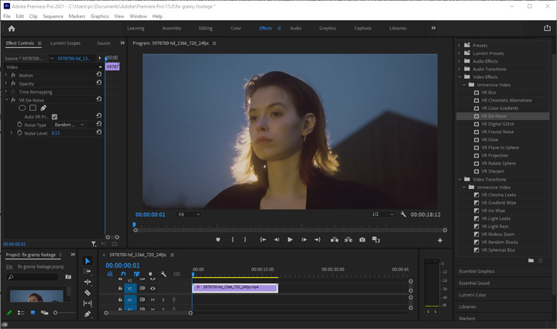This screenshot has width=557, height=329.
Task: Create 4-point polygon mask for VR De-Noise
Action: click(x=32, y=108)
